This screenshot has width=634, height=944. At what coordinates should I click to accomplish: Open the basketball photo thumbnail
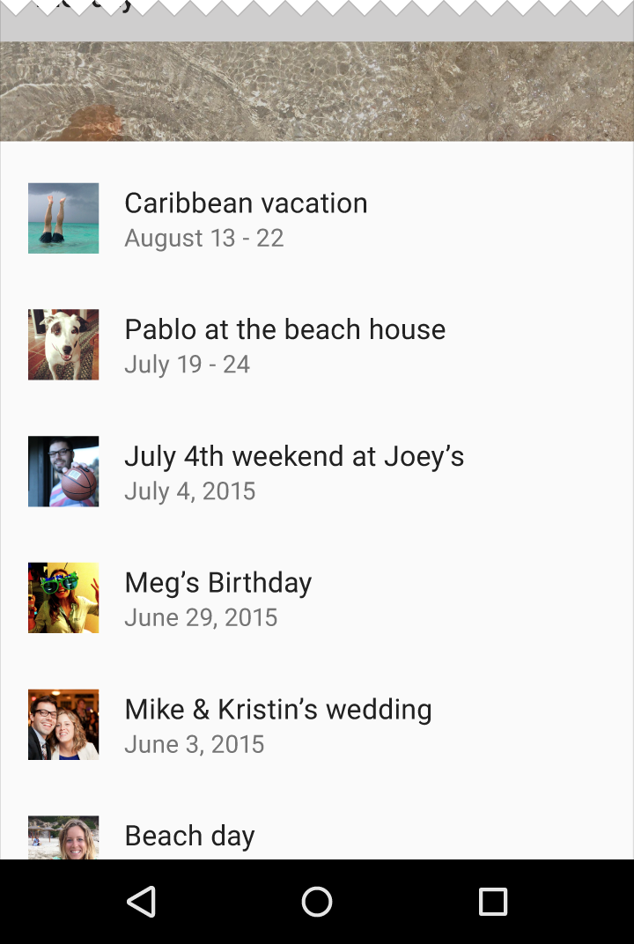(63, 471)
